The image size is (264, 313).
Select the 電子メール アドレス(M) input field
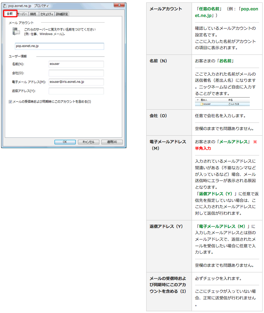tap(76, 82)
